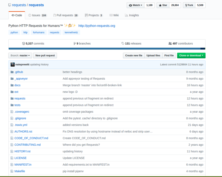The height and width of the screenshot is (177, 222).
Task: Open the Pull requests tab
Action: click(x=66, y=15)
